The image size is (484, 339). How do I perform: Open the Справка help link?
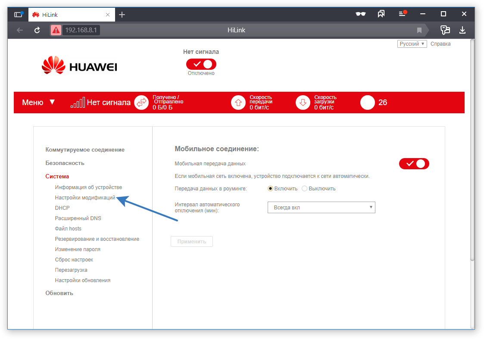440,44
